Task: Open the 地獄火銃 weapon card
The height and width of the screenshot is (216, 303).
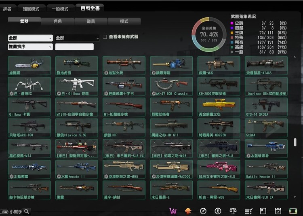Action: click(x=124, y=66)
